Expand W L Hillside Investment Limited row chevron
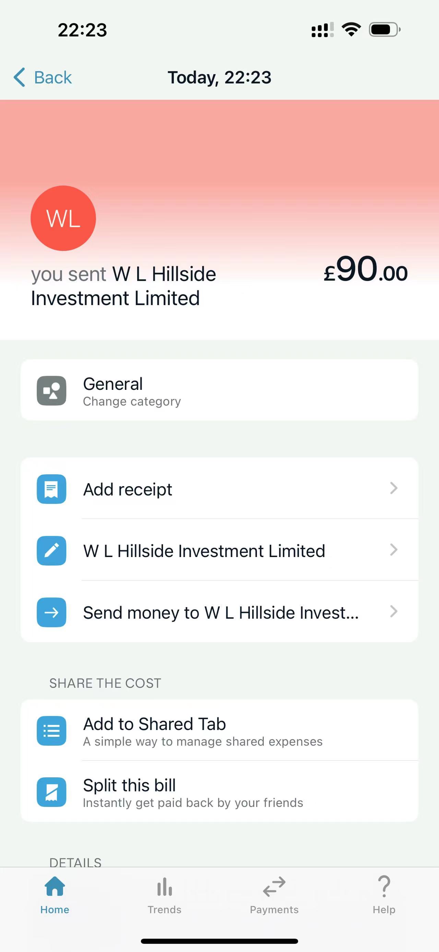439x952 pixels. point(394,550)
